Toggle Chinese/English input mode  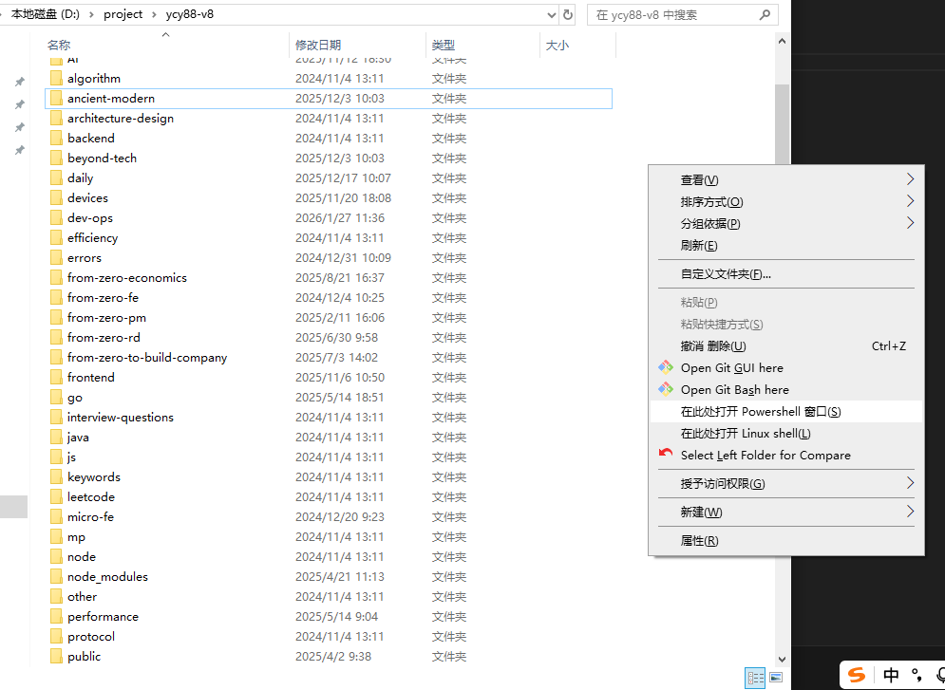click(x=891, y=675)
